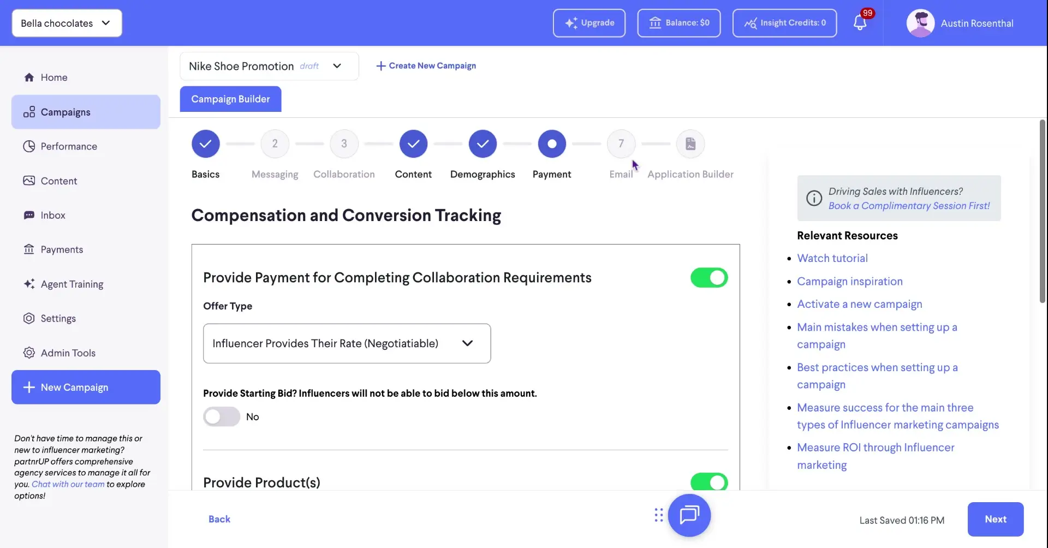Turn off the Provide Product(s) toggle
The height and width of the screenshot is (548, 1048).
[x=708, y=482]
